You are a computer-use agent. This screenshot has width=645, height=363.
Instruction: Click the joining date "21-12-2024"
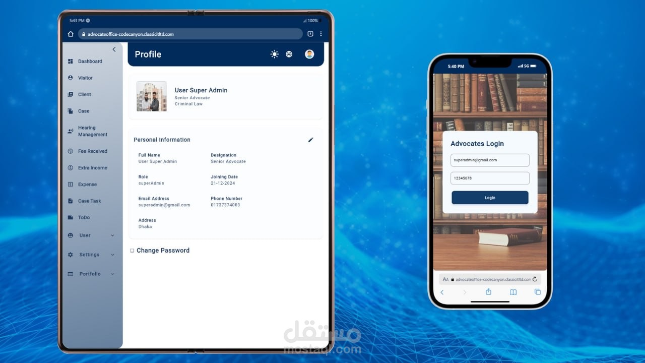pos(223,184)
